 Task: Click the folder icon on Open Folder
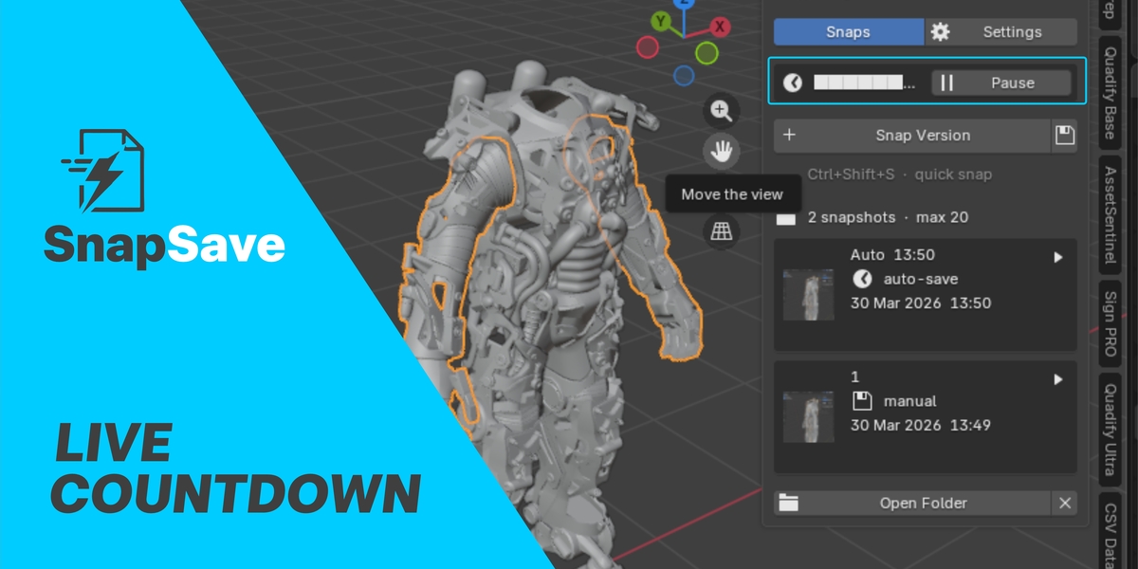point(788,504)
